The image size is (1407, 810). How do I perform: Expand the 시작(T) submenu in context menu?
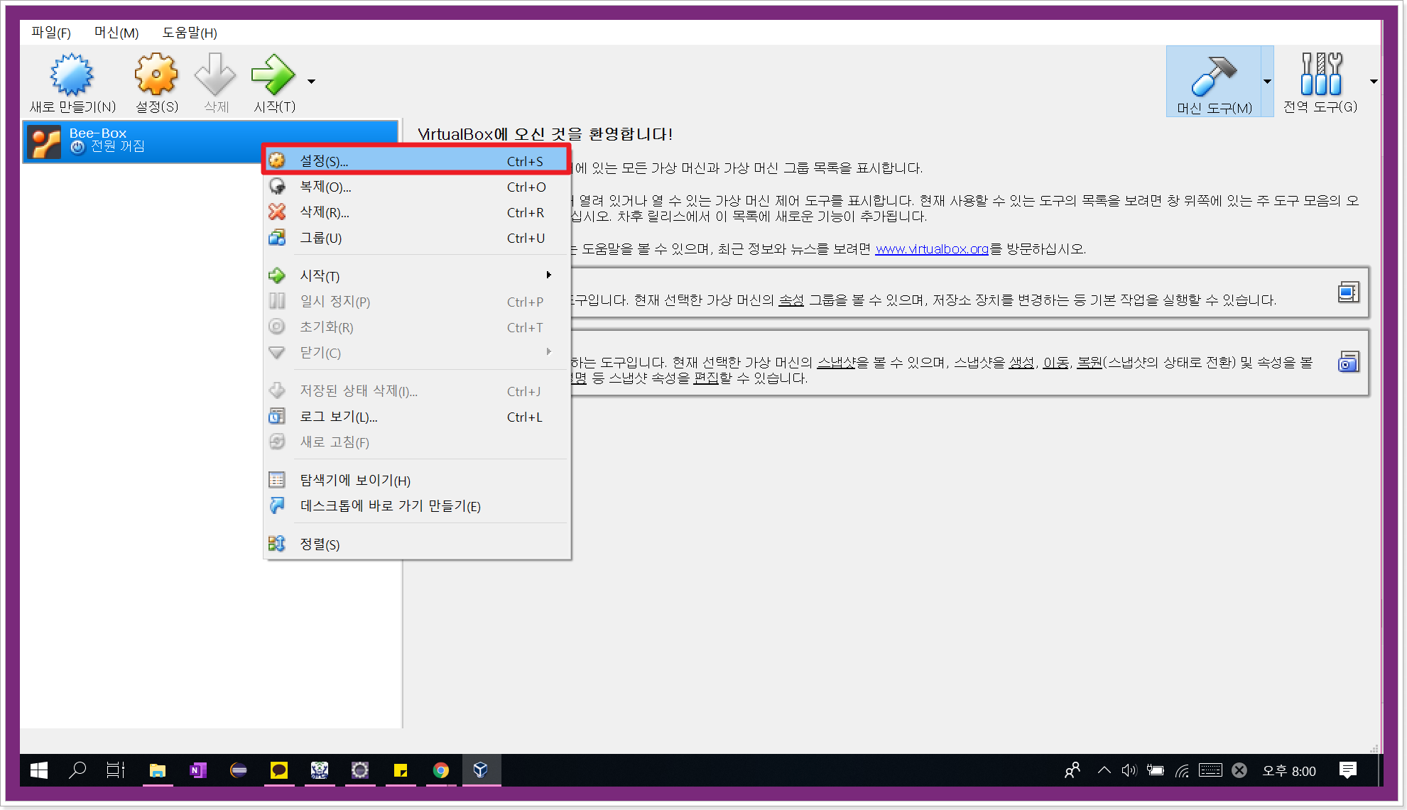click(417, 275)
